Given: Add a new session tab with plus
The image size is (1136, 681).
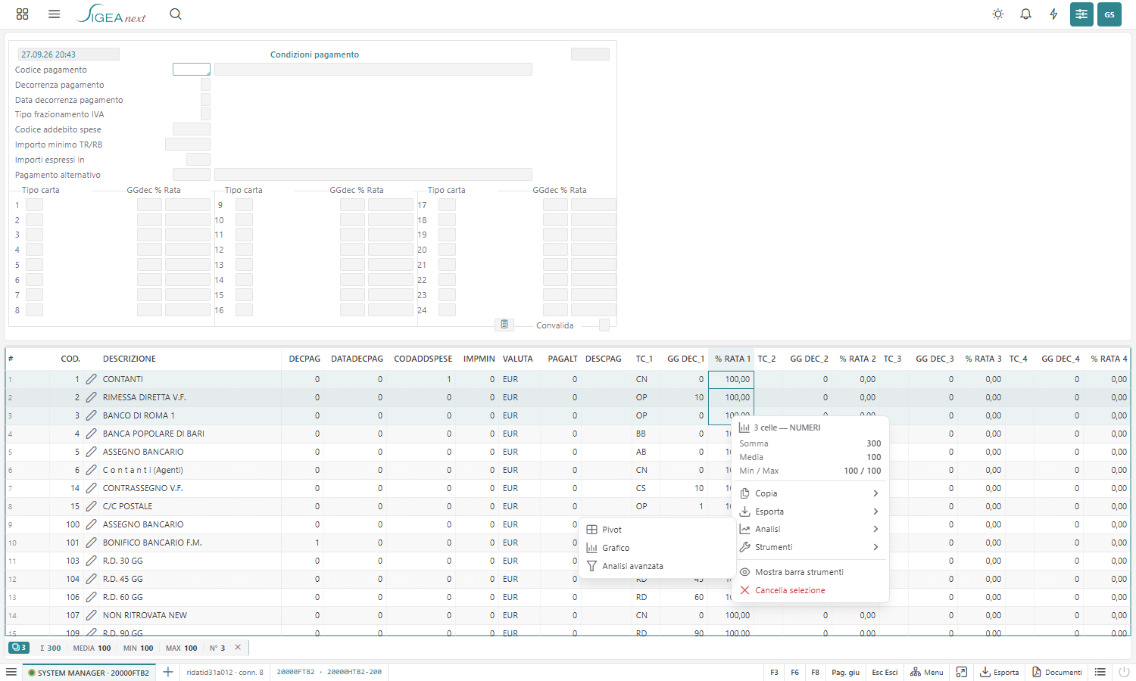Looking at the screenshot, I should pos(168,672).
